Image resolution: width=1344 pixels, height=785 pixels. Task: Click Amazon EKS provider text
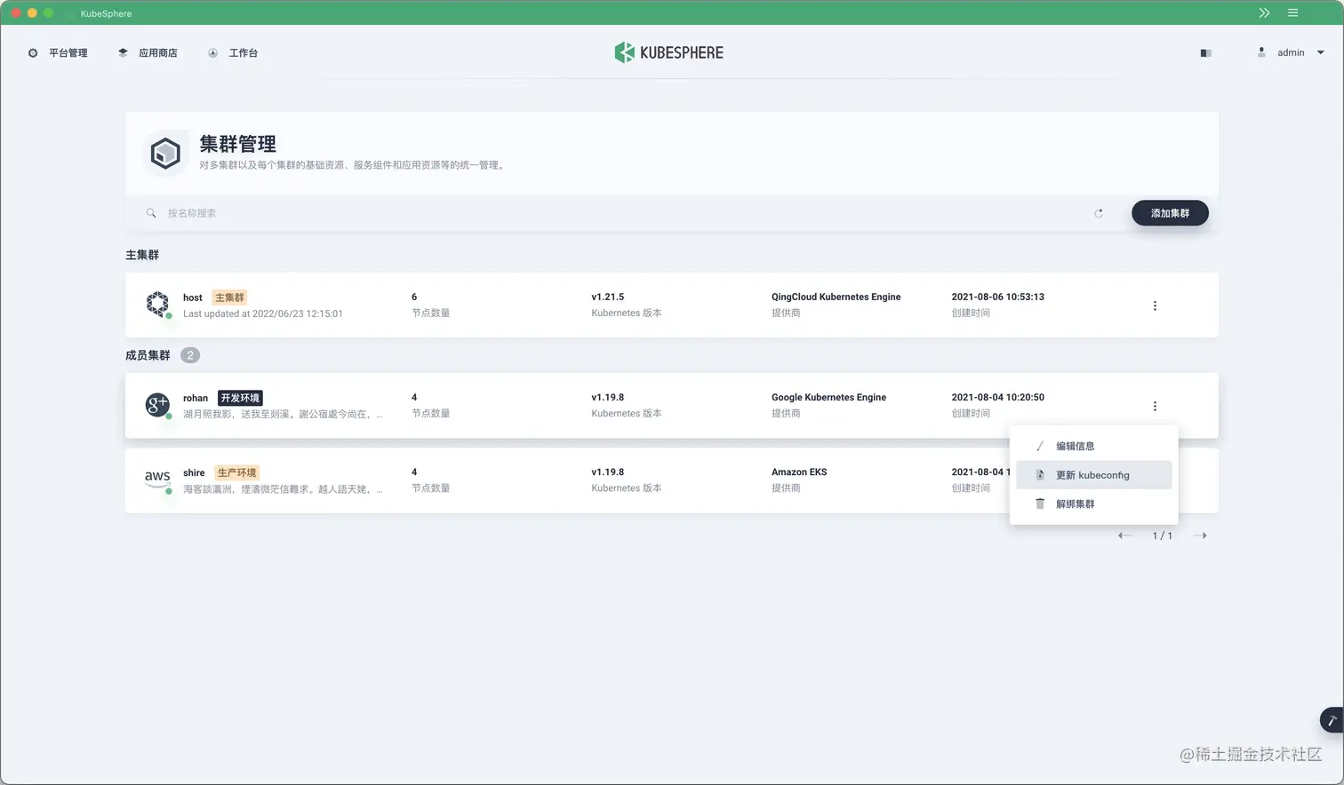(x=799, y=472)
